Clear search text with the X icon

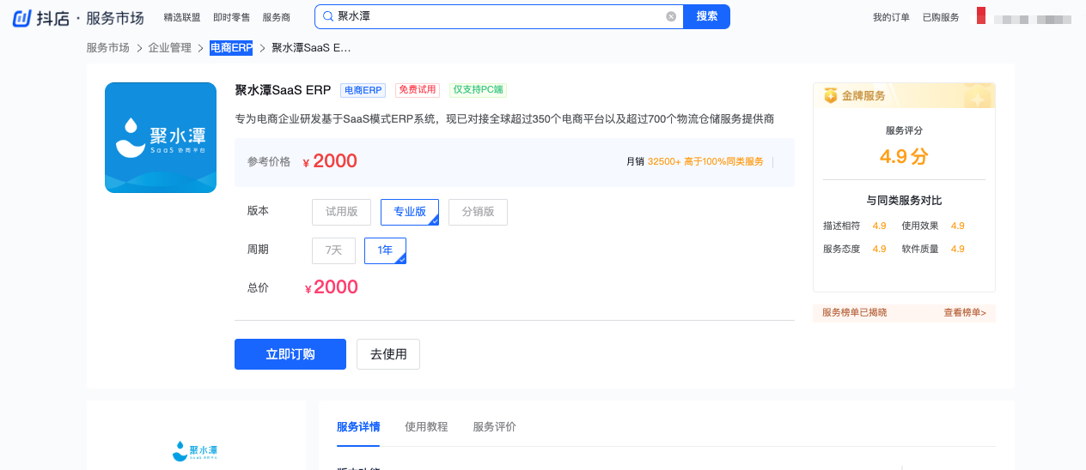671,16
